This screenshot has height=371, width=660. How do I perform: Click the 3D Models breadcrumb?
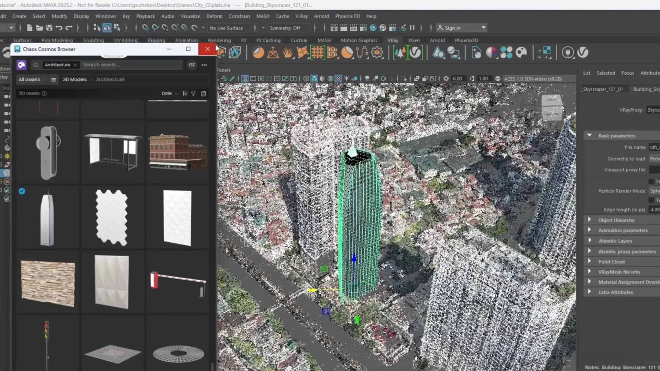coord(75,79)
